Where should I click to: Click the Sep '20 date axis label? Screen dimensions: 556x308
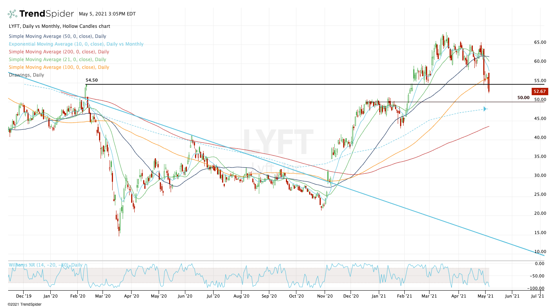pos(269,296)
